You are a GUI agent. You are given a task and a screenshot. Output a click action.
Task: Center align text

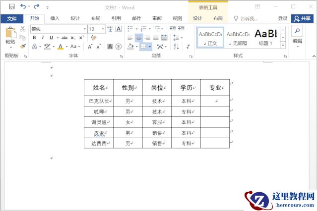point(139,38)
